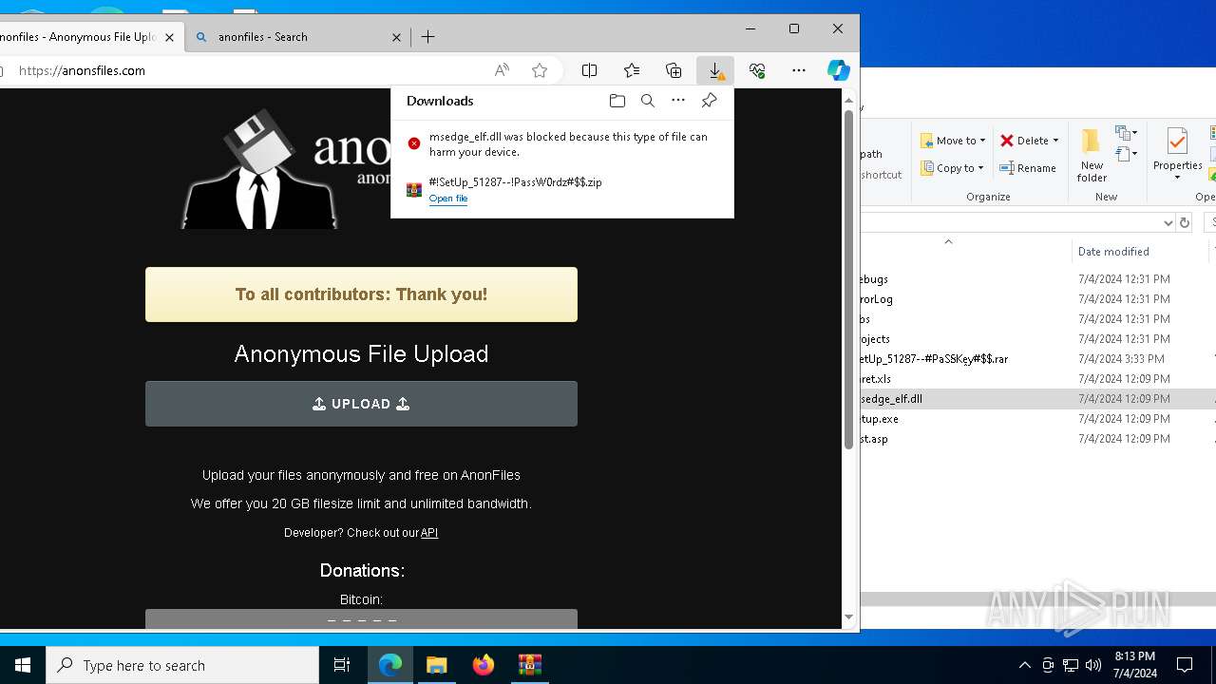
Task: Close the Anonymous File Upload tab
Action: point(170,37)
